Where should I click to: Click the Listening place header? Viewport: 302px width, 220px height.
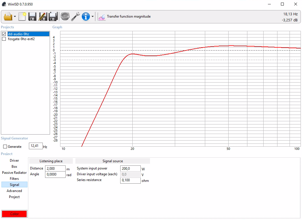pos(51,161)
